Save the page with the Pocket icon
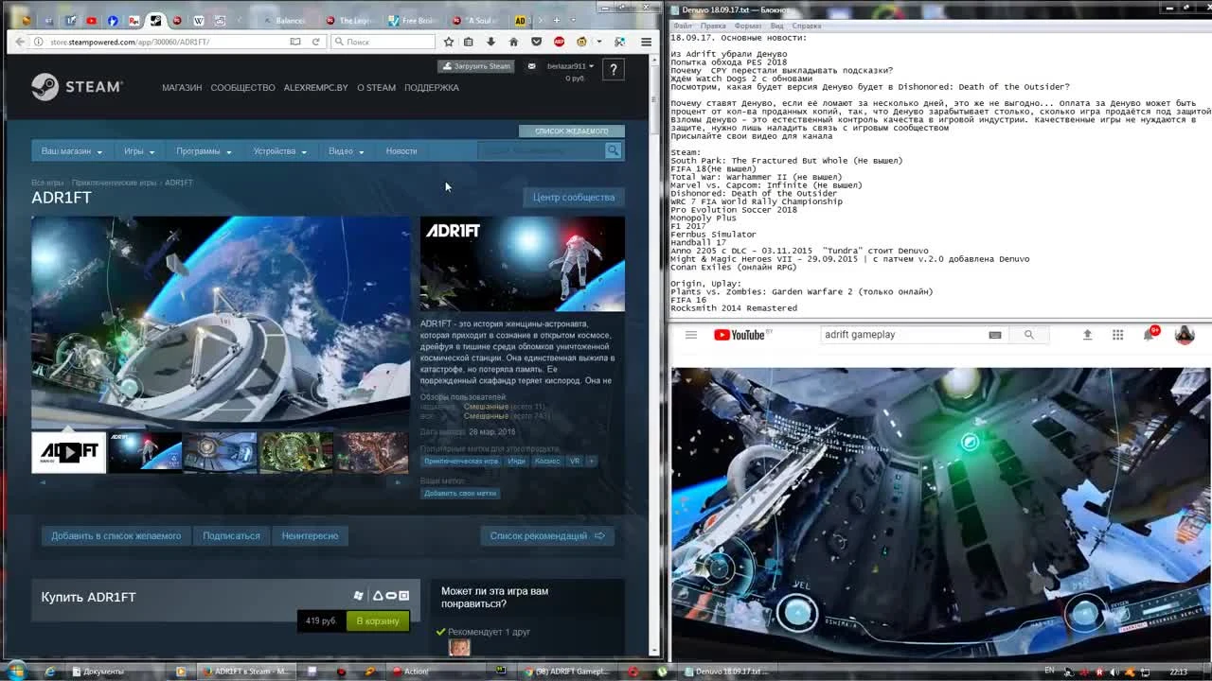Image resolution: width=1212 pixels, height=681 pixels. [x=536, y=42]
